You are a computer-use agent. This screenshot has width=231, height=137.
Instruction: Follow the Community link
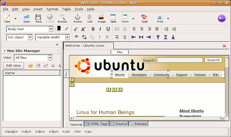[x=161, y=75]
